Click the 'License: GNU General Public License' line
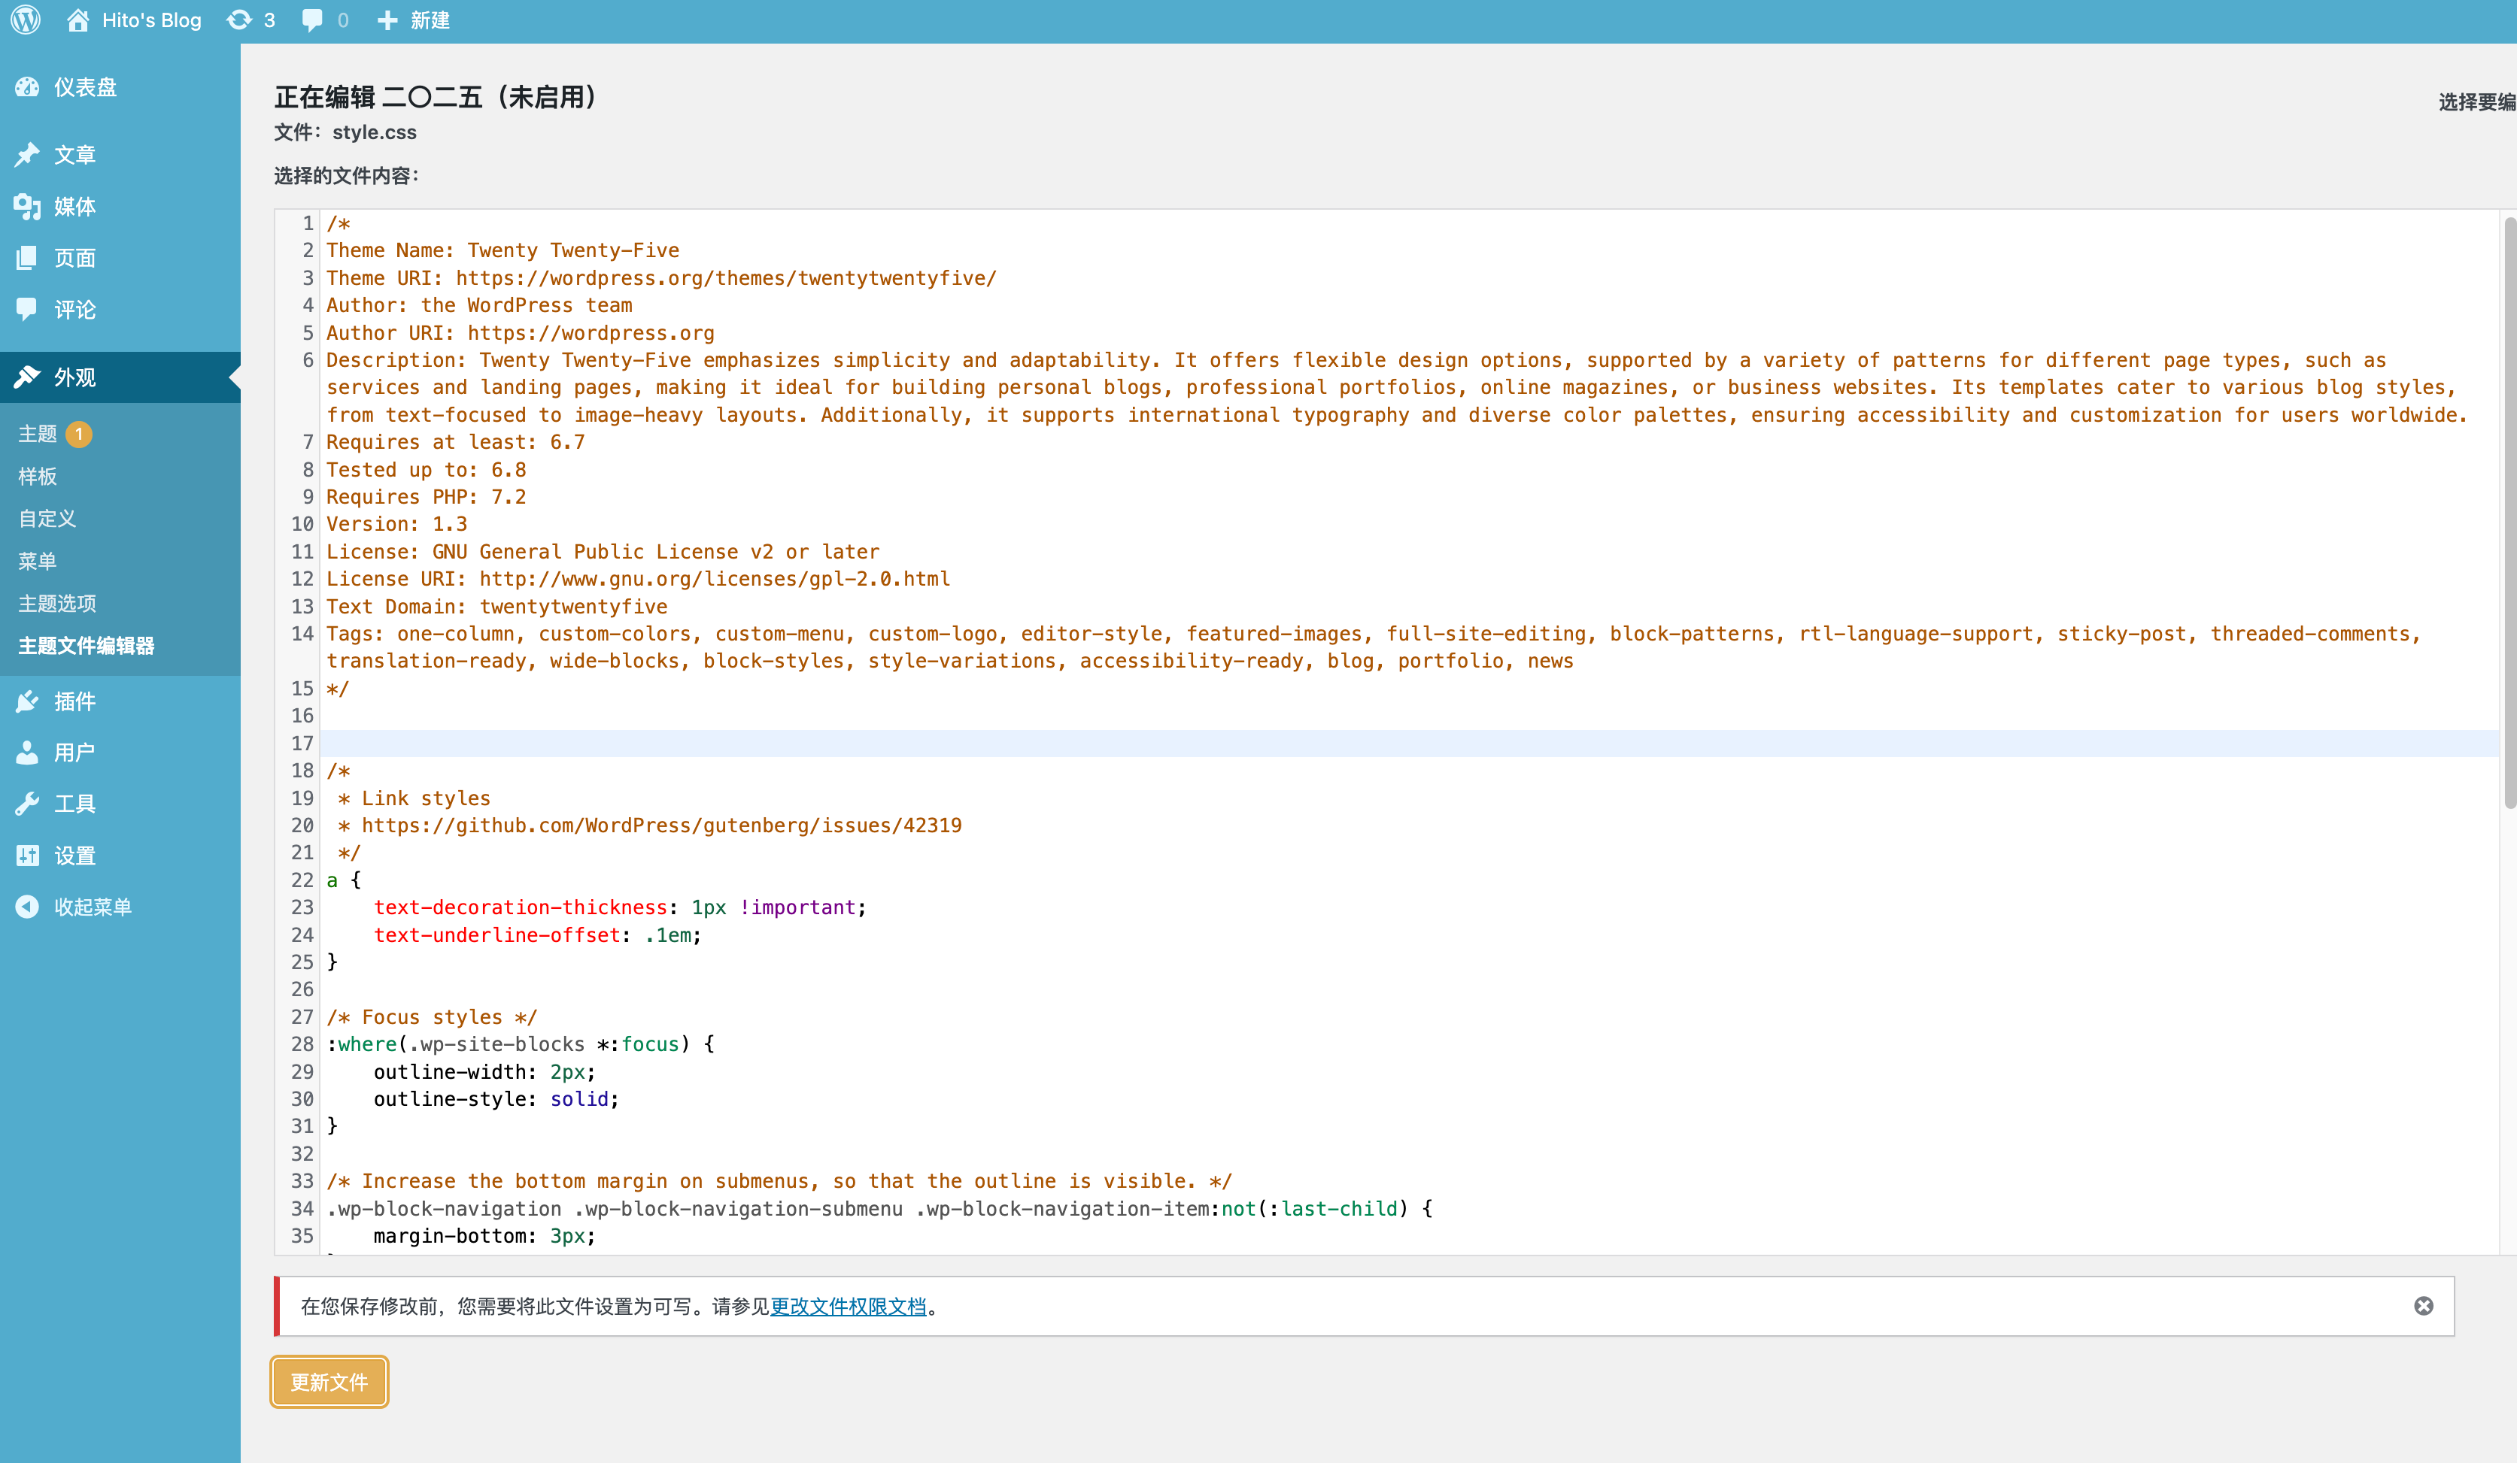Screen dimensions: 2517x1463 click(603, 552)
